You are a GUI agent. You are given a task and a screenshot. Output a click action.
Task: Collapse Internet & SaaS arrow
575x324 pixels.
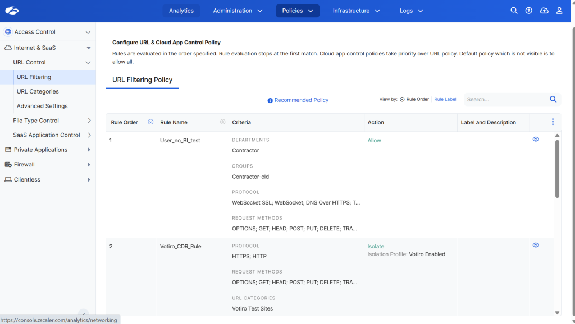coord(88,48)
